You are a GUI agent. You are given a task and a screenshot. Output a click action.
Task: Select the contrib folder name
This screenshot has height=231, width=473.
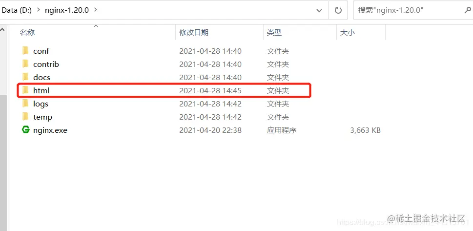point(46,64)
